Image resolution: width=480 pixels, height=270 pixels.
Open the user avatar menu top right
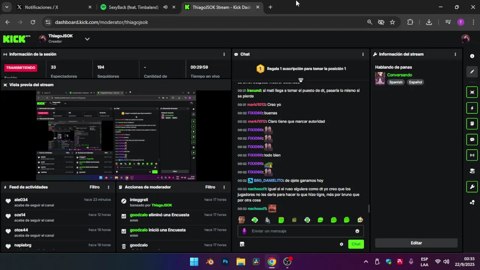[x=465, y=39]
